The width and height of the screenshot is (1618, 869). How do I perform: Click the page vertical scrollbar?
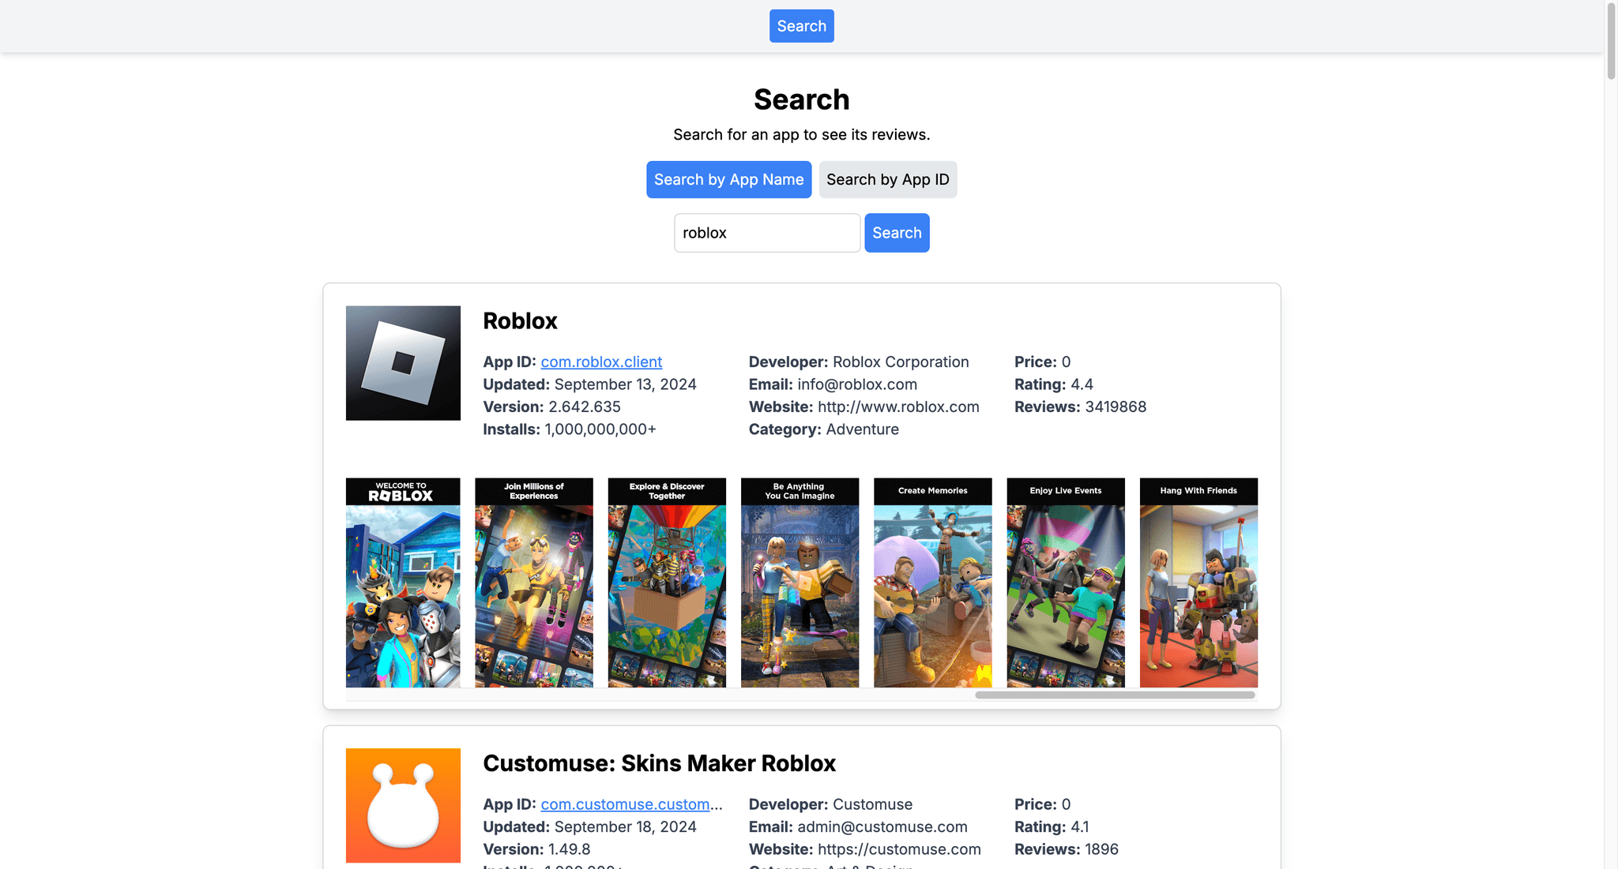click(1611, 41)
